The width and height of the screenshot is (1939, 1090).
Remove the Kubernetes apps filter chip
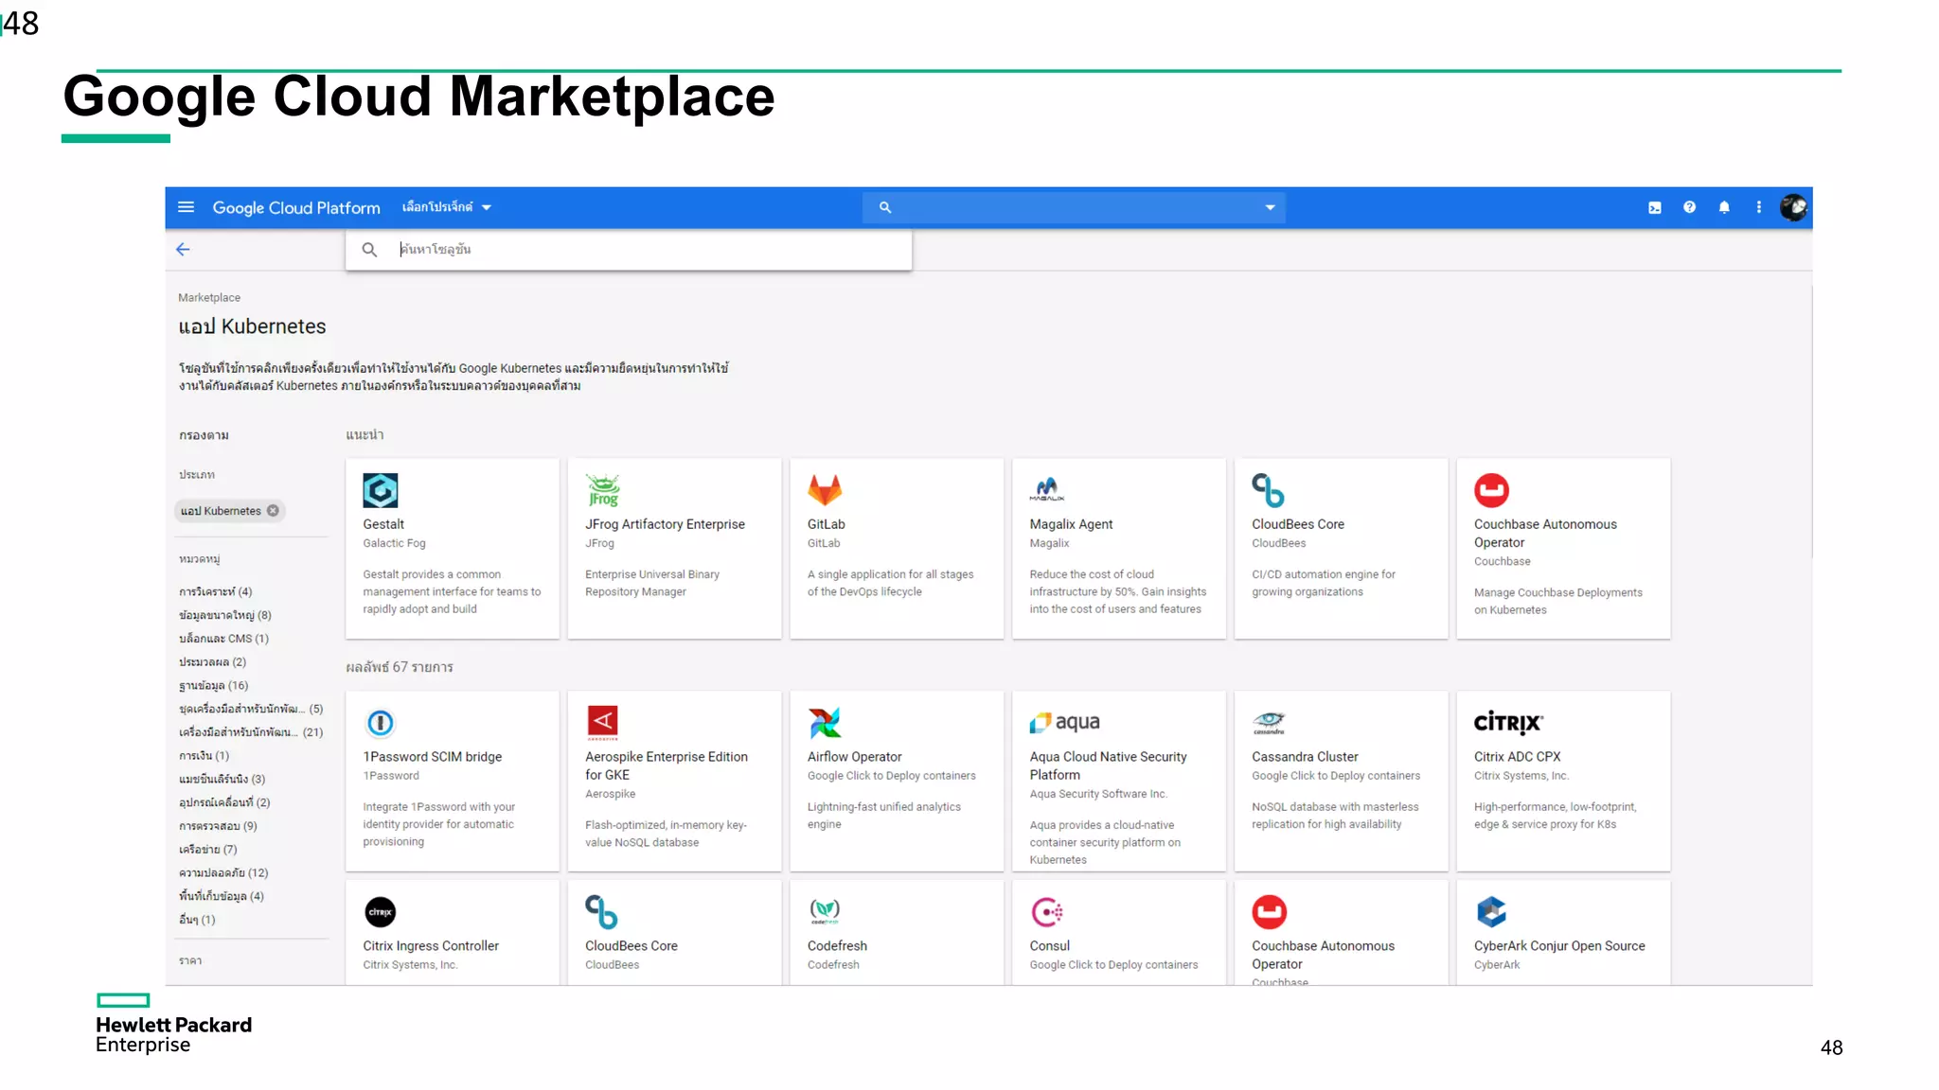(x=274, y=511)
